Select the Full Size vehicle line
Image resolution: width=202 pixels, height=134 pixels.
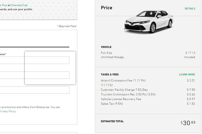click(x=106, y=53)
